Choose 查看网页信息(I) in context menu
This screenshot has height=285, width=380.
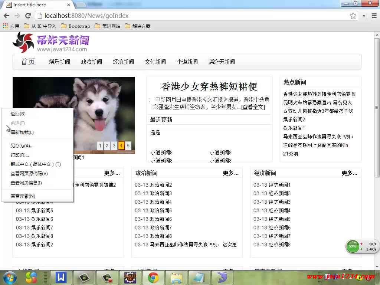click(37, 183)
